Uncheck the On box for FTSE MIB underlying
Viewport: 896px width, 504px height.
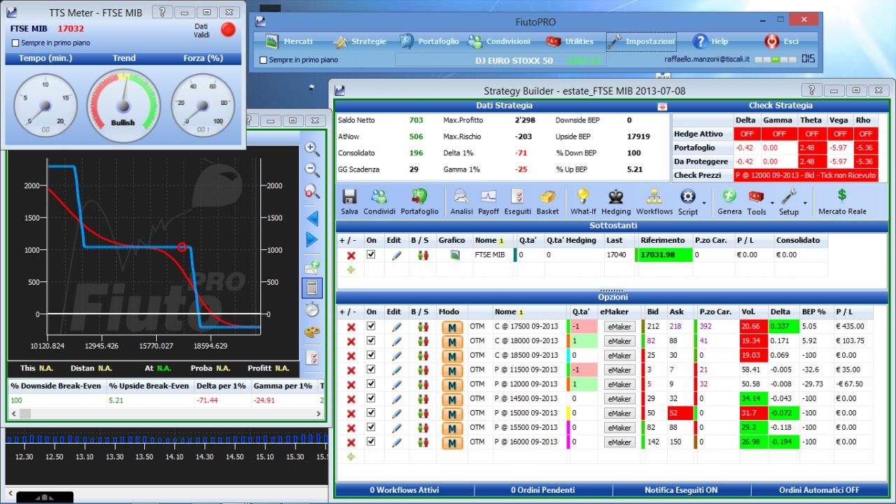point(372,255)
